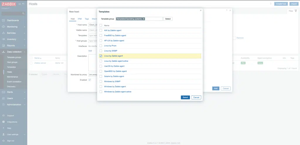This screenshot has width=300, height=145.
Task: Click Select button next to Template group
Action: 168,19
